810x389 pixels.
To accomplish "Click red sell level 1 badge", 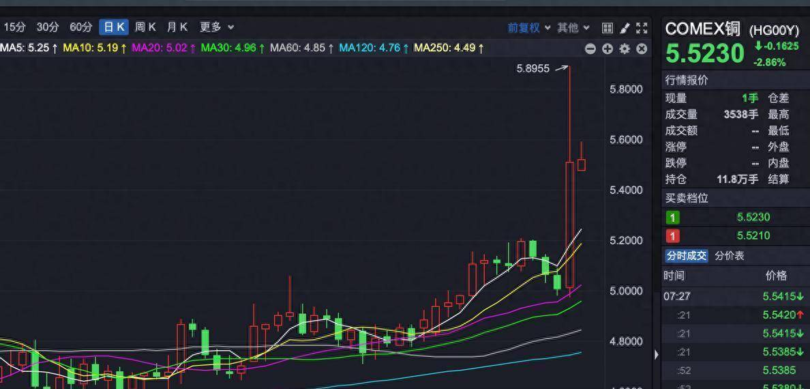I will click(672, 236).
